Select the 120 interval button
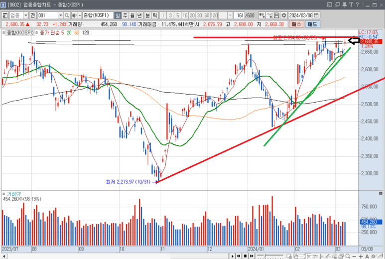Viewport: 385px width, 259px height. pos(214,15)
